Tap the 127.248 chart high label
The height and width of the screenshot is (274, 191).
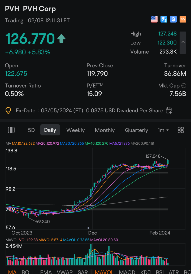153,156
